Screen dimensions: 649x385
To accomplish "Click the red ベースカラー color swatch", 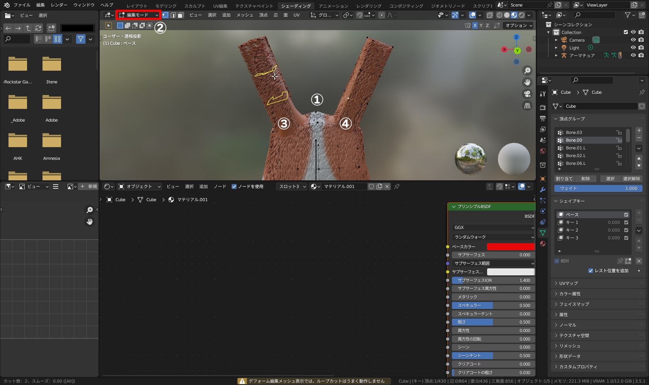I will pos(511,247).
